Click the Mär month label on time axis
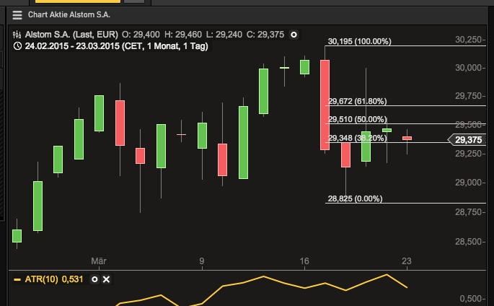The height and width of the screenshot is (306, 494). click(x=99, y=261)
